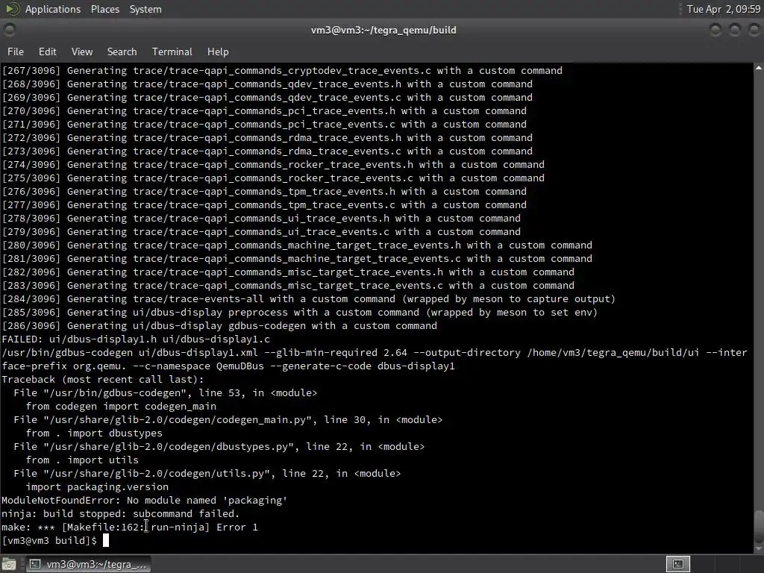Close the terminal window
Viewport: 764px width, 573px height.
pos(754,30)
